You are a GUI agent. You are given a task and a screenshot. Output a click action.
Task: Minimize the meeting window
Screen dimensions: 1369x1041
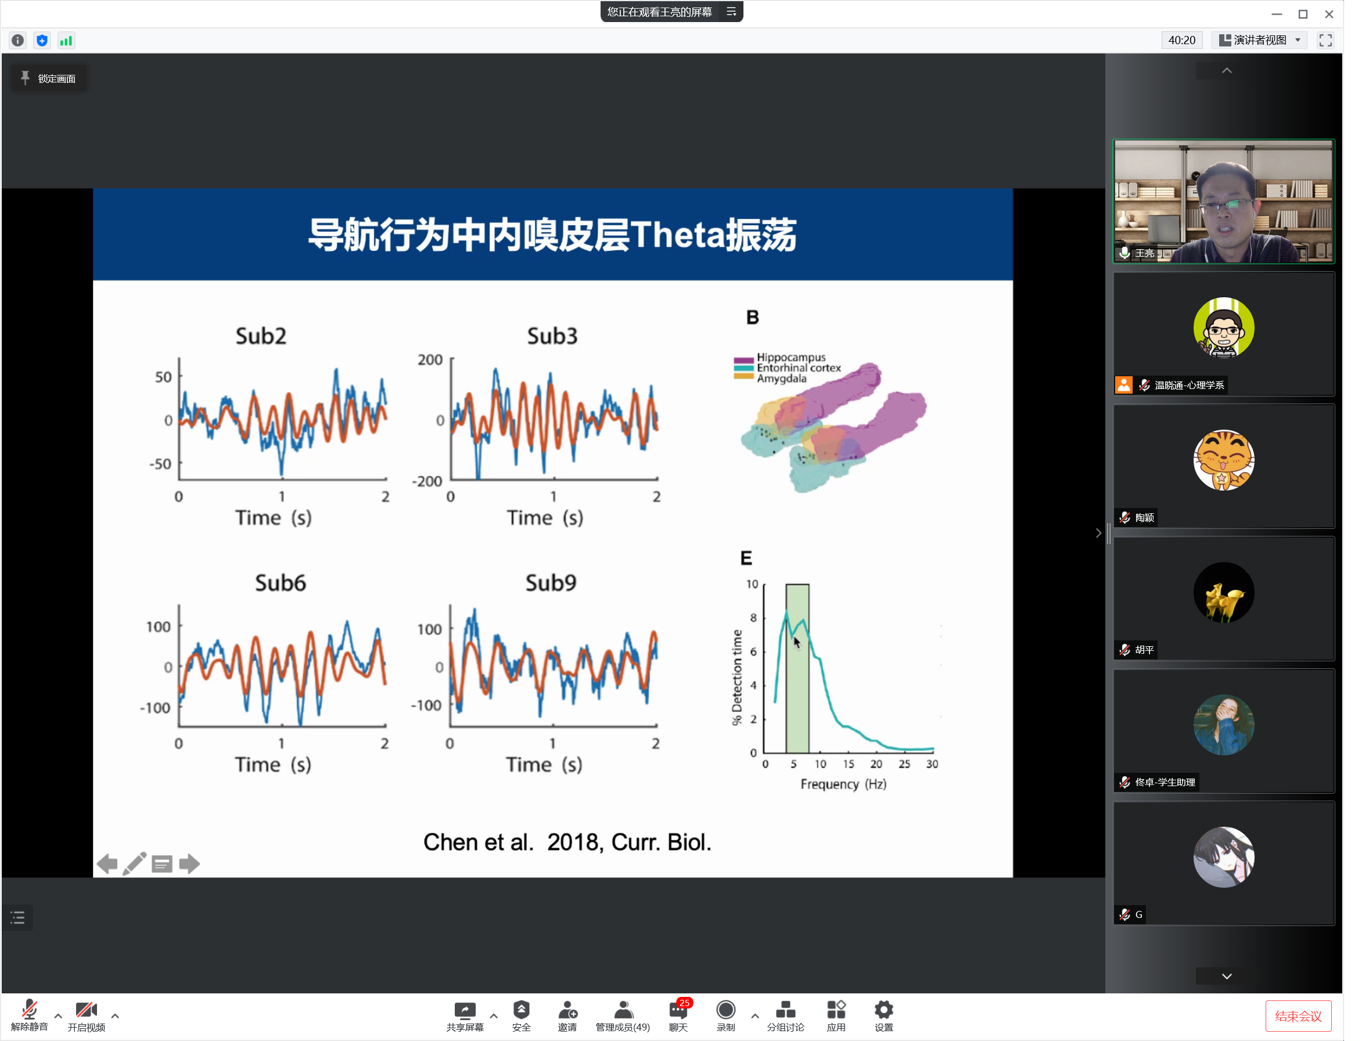click(x=1277, y=13)
